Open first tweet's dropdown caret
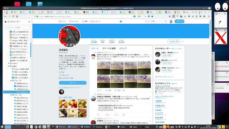The width and height of the screenshot is (229, 129). pos(150,55)
